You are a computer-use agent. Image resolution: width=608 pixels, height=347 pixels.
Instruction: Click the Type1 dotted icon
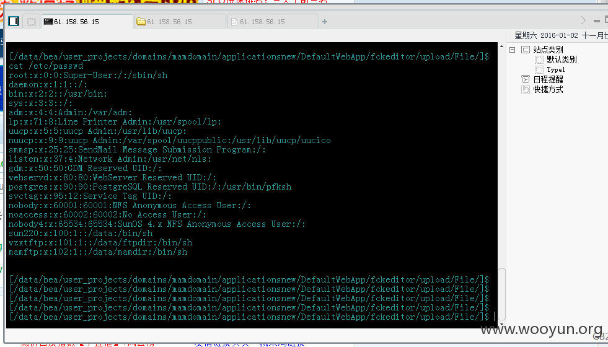[x=539, y=70]
